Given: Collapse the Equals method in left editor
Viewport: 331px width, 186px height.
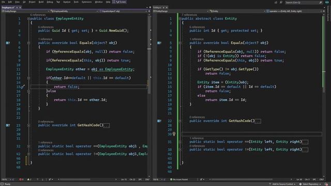Looking at the screenshot, I should (28, 43).
